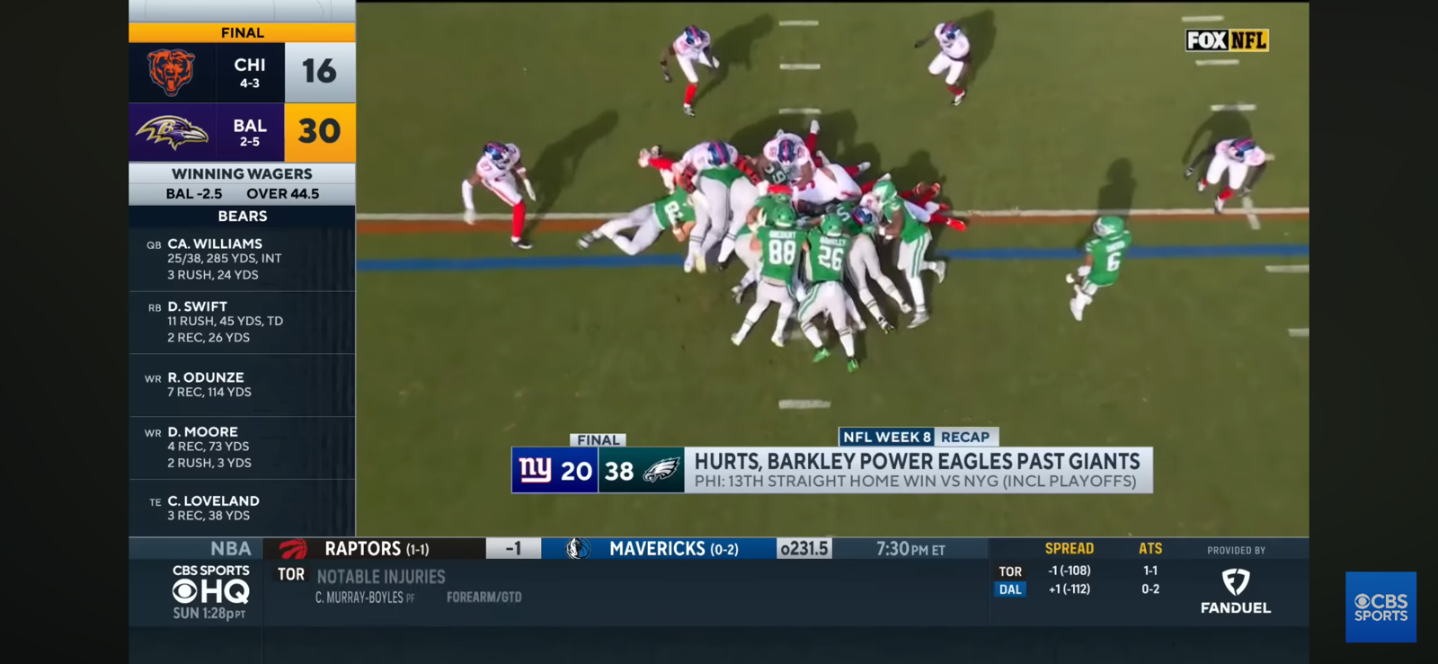Click the -1 spread box
Screen dimensions: 1438x664
tap(513, 548)
